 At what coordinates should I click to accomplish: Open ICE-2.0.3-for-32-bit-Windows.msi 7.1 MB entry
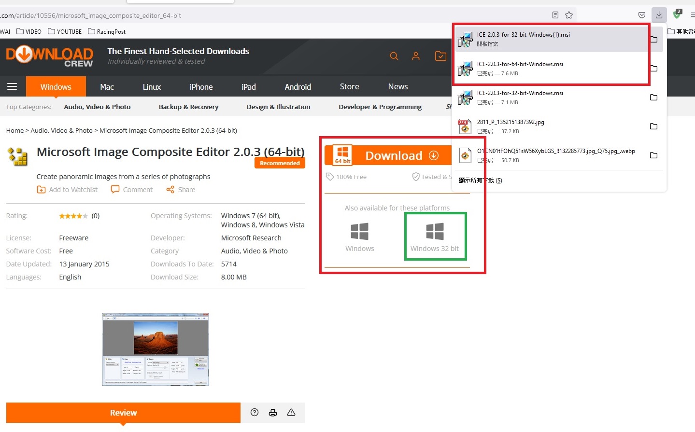[551, 97]
